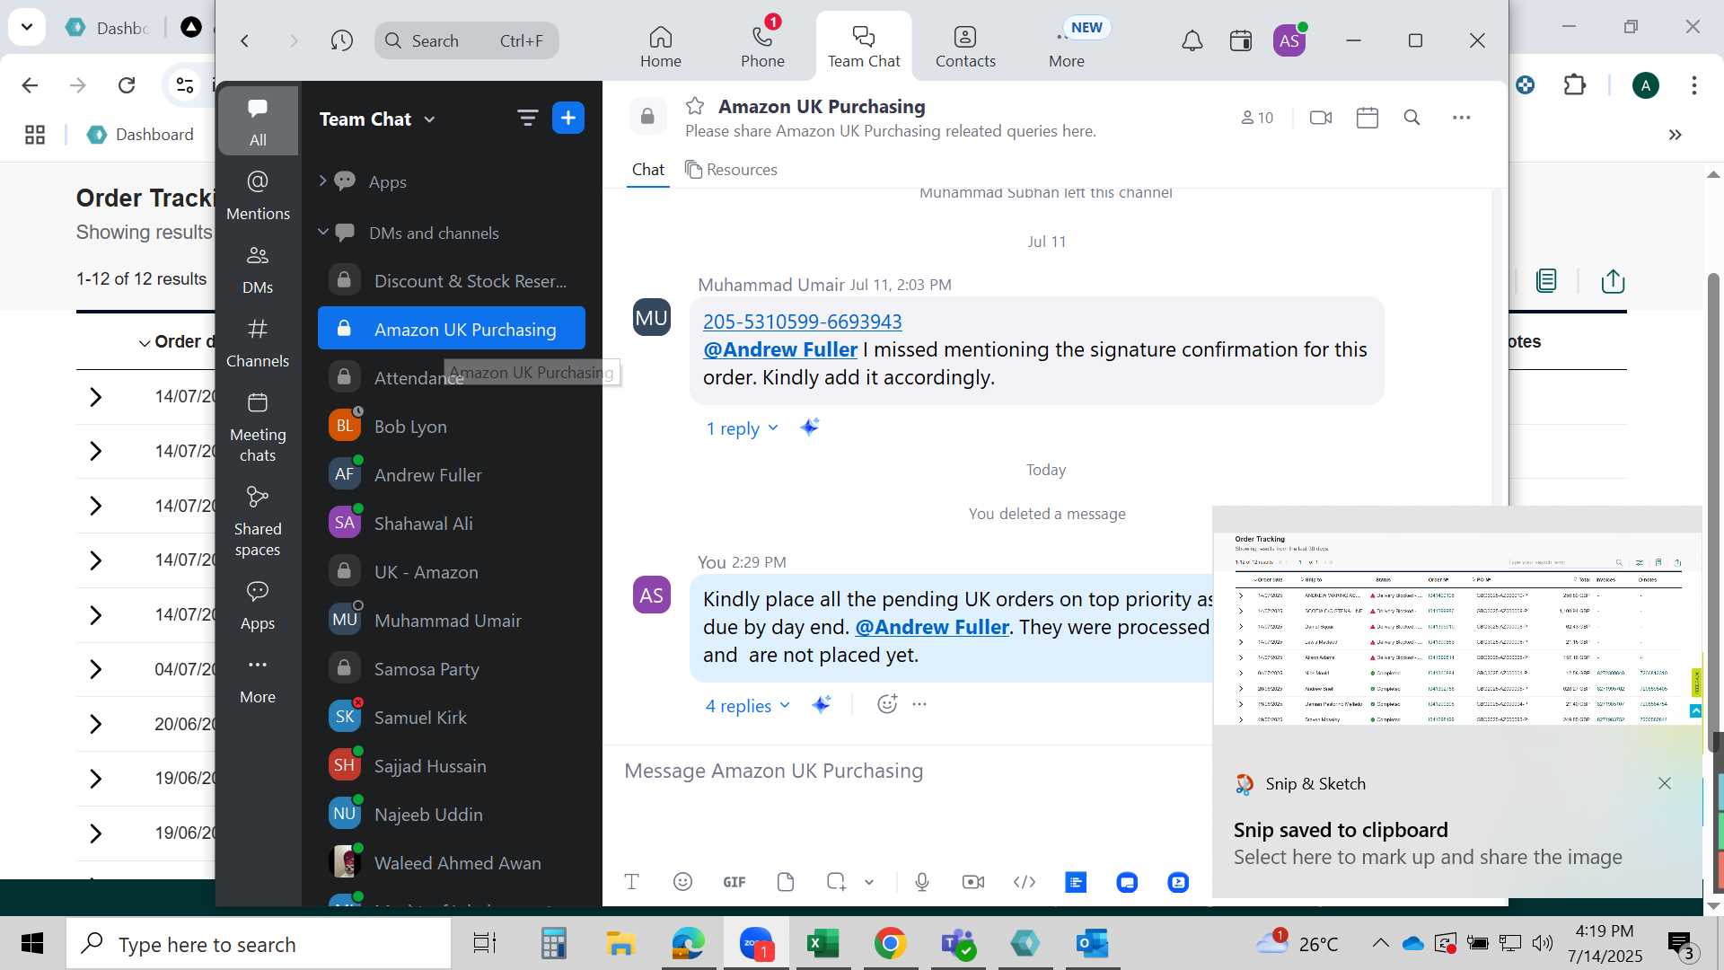Screen dimensions: 1724x970
Task: Click AI sparkle icon beside 4 replies
Action: (821, 704)
